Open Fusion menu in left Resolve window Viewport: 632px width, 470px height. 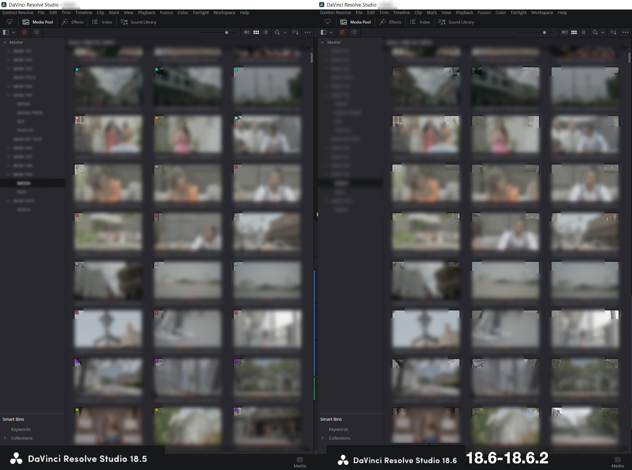[x=166, y=13]
